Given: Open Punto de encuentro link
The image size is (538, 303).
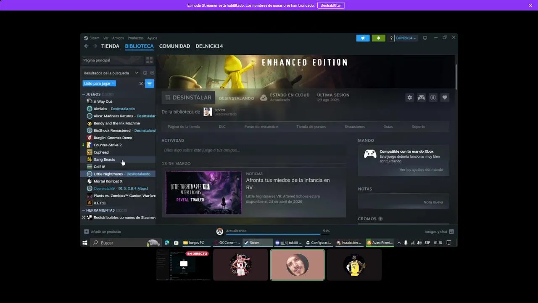Looking at the screenshot, I should click(x=261, y=127).
